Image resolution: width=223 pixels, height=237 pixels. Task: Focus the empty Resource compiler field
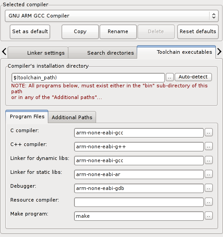click(139, 202)
